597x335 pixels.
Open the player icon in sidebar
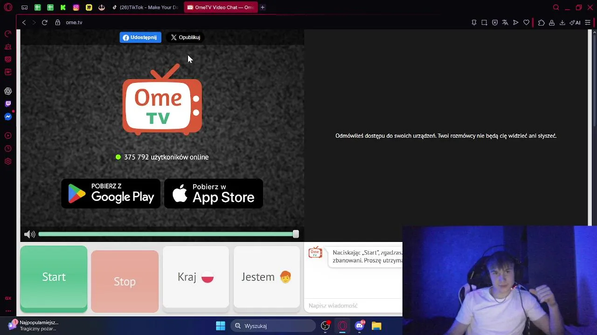coord(8,135)
